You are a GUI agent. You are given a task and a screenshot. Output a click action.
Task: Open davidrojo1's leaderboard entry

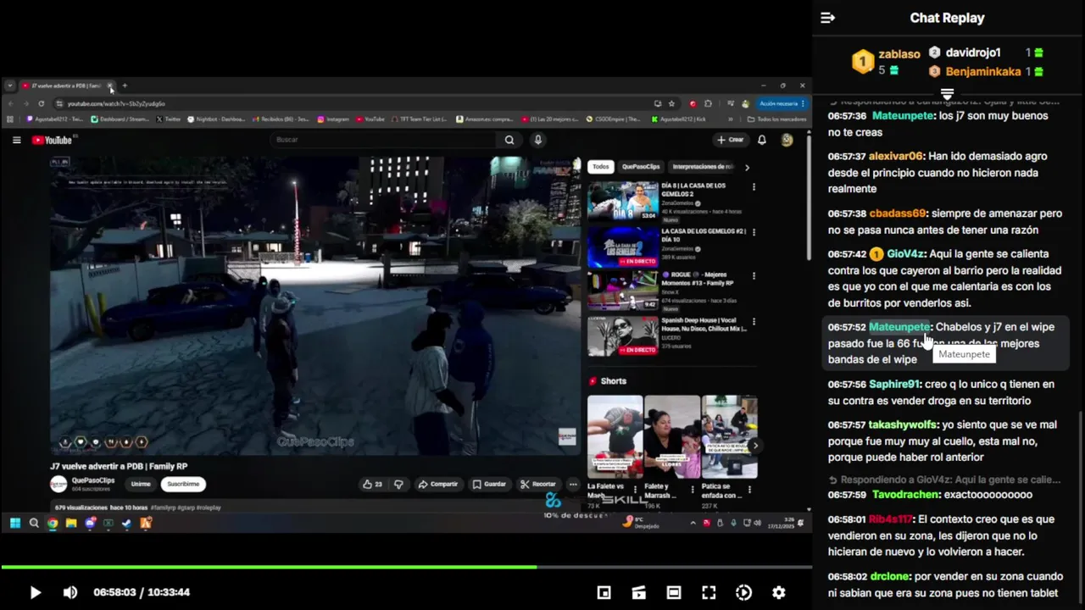point(986,53)
